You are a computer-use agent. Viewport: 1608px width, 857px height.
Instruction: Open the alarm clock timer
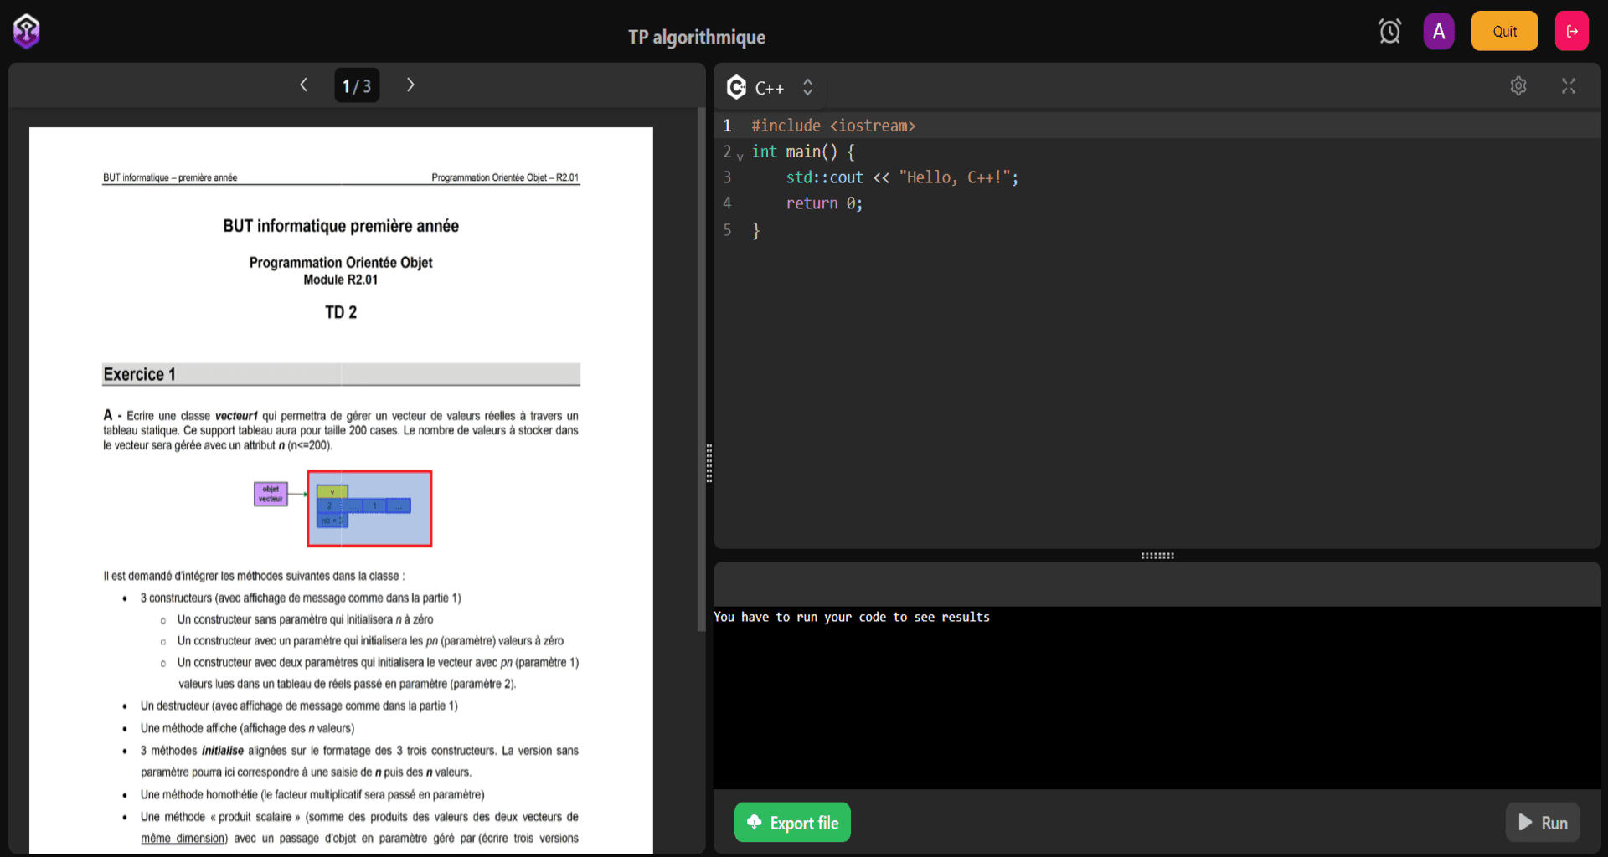coord(1389,32)
